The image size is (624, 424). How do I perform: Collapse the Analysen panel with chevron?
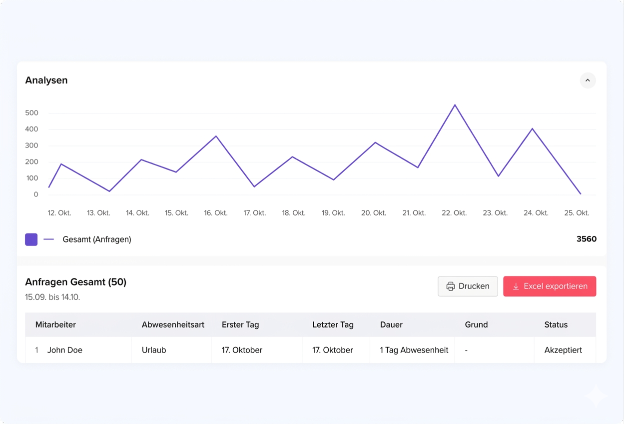[588, 80]
